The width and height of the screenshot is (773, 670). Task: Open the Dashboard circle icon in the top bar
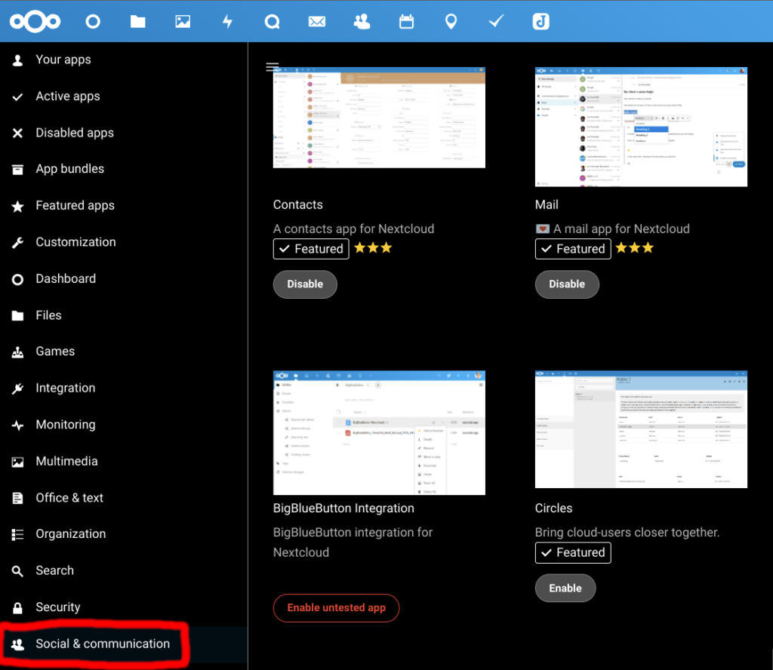[x=93, y=21]
